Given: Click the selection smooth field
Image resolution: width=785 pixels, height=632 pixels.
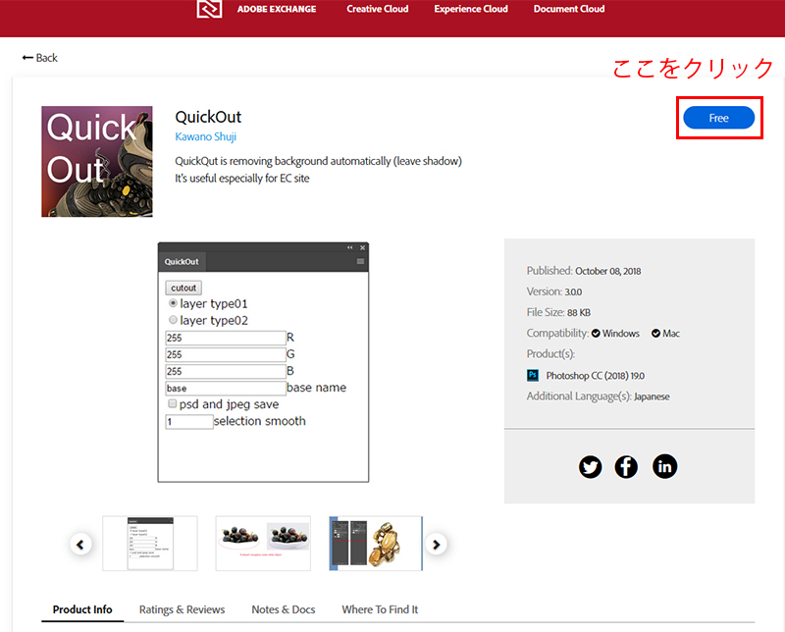Looking at the screenshot, I should (189, 422).
